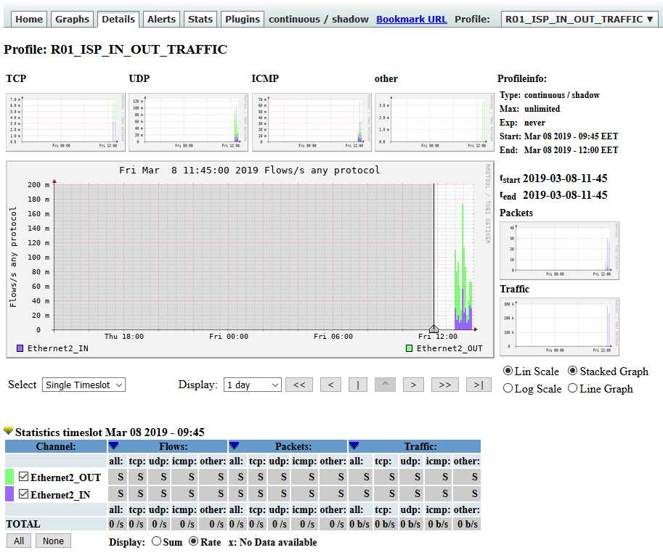The width and height of the screenshot is (663, 558).
Task: Open the ICMP thumbnail graph
Action: click(312, 122)
